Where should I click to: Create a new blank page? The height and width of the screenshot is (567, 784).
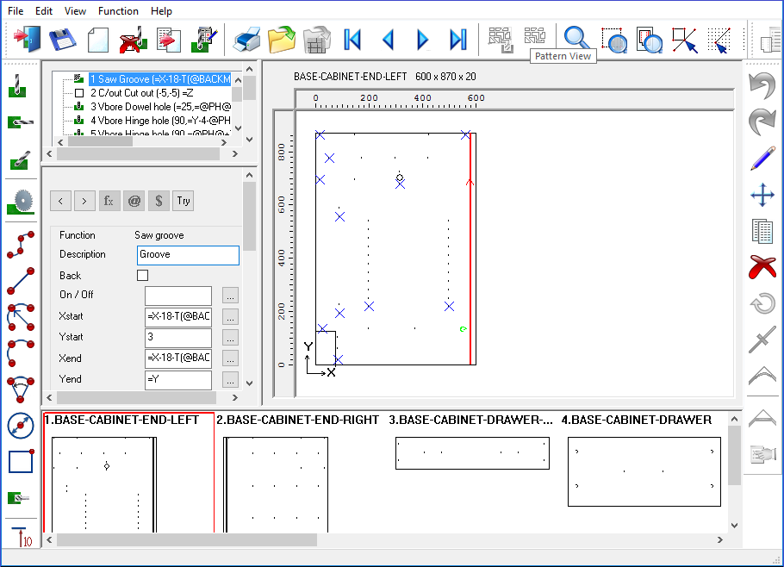tap(98, 40)
